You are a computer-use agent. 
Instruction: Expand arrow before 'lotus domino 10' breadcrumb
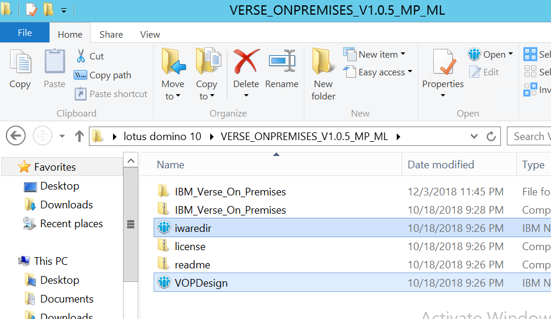[114, 137]
